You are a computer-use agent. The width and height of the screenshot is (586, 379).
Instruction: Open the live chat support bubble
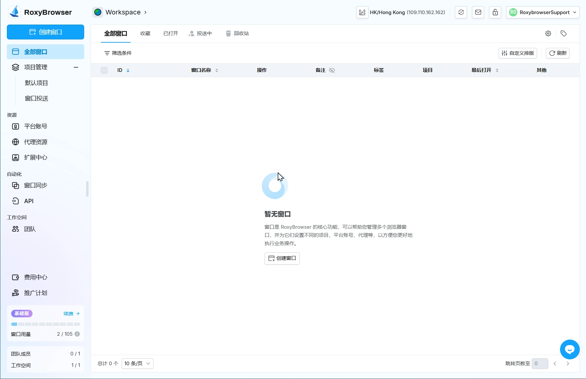coord(570,349)
